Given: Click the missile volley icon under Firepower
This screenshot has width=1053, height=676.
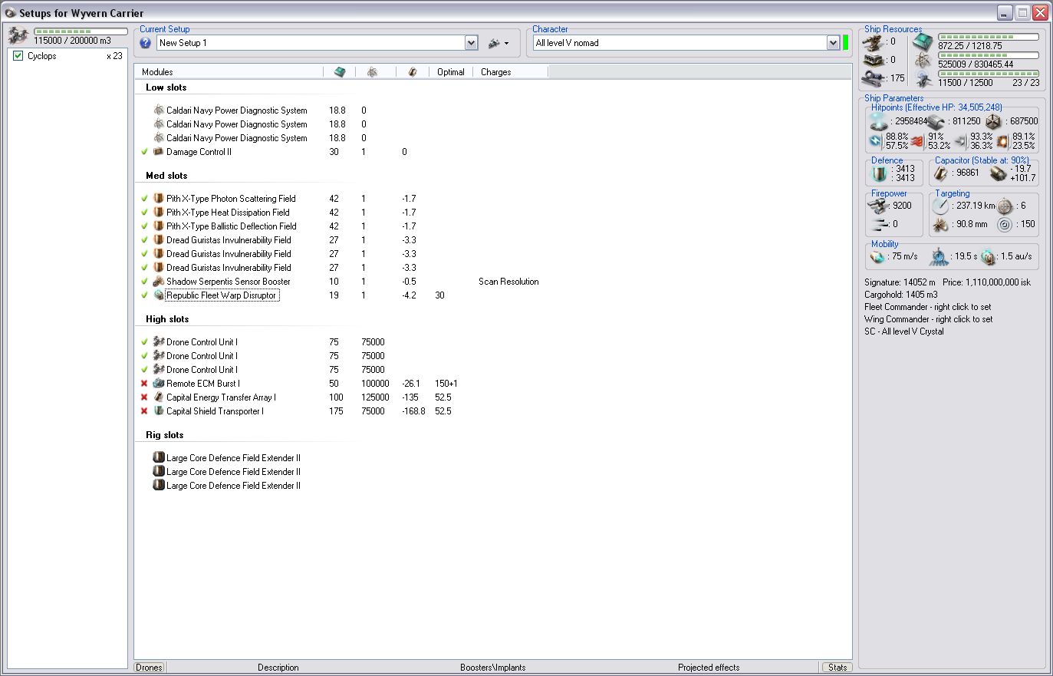Looking at the screenshot, I should pyautogui.click(x=880, y=224).
